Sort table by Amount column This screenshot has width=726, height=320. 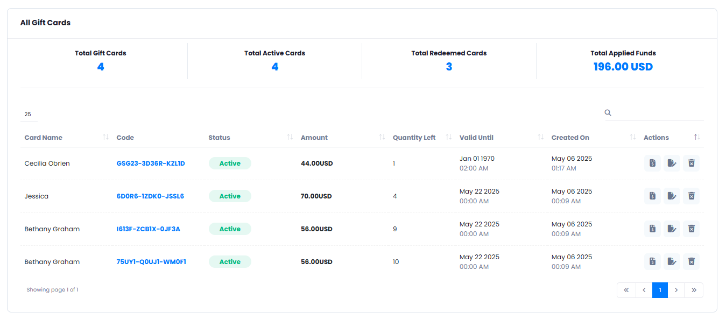tap(314, 138)
